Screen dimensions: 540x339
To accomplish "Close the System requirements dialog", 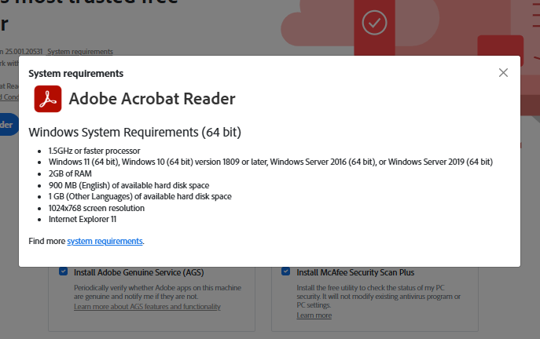I will pyautogui.click(x=503, y=72).
